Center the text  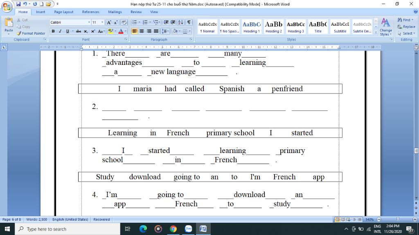pos(142,31)
